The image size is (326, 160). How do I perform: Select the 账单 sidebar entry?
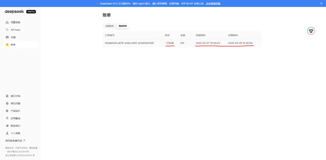pos(21,45)
